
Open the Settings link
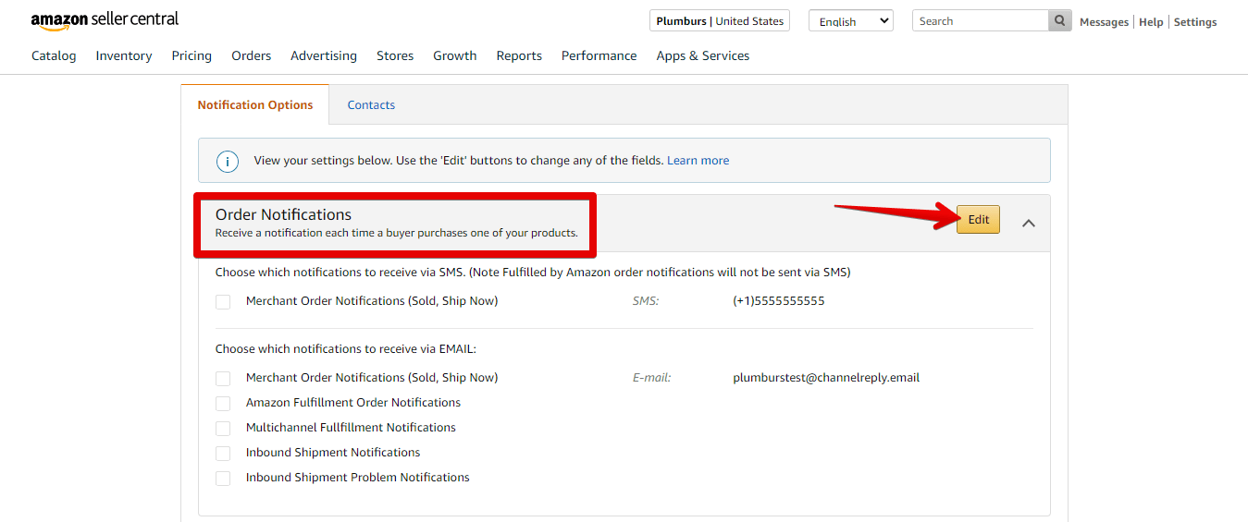click(x=1195, y=21)
